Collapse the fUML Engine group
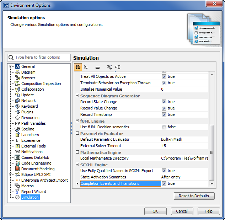The image size is (225, 220). (x=77, y=121)
